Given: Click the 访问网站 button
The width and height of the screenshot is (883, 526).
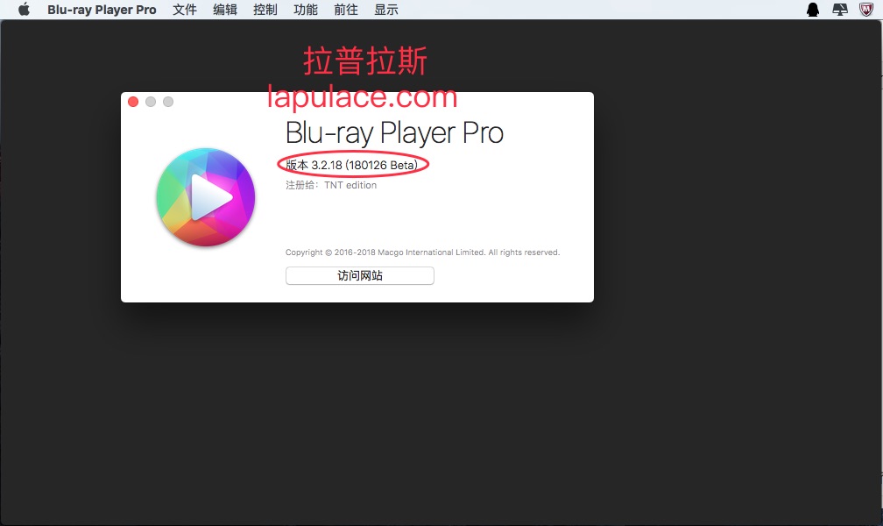Looking at the screenshot, I should pos(359,275).
